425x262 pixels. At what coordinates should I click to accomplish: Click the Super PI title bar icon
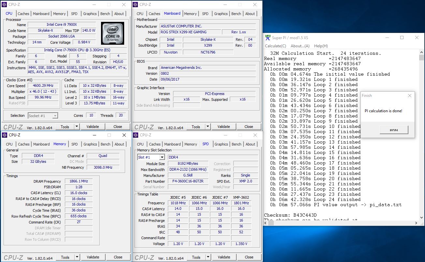[268, 38]
